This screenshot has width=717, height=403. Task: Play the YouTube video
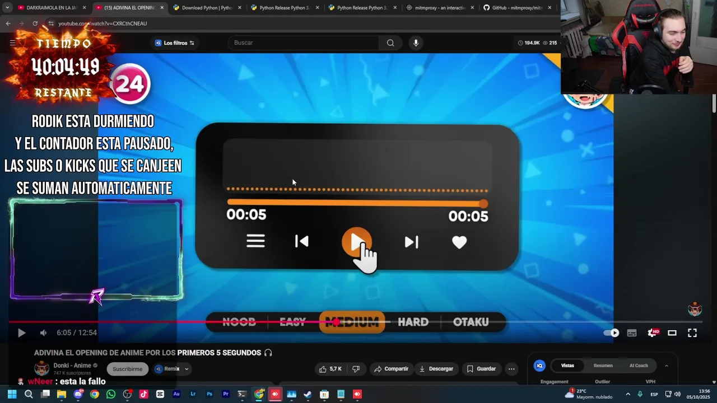click(21, 332)
